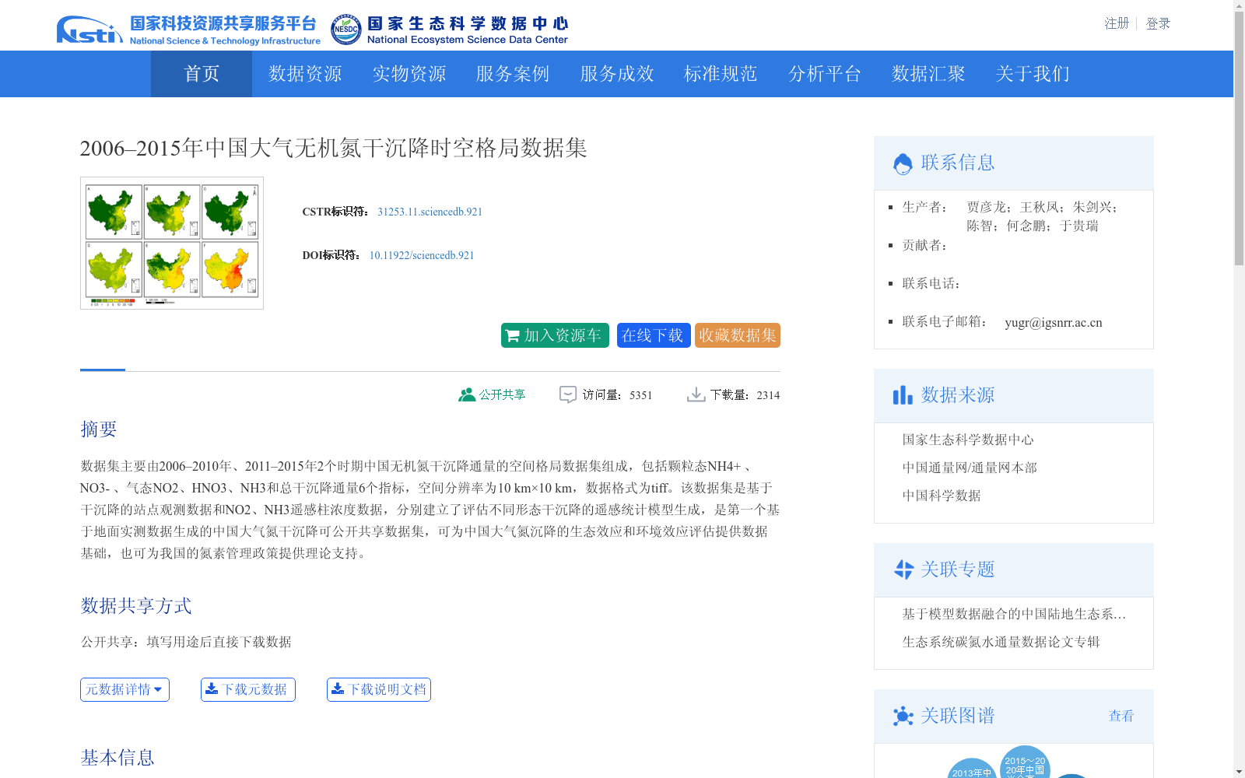Click the 数据共享方式 section heading
This screenshot has height=778, width=1245.
tap(136, 606)
